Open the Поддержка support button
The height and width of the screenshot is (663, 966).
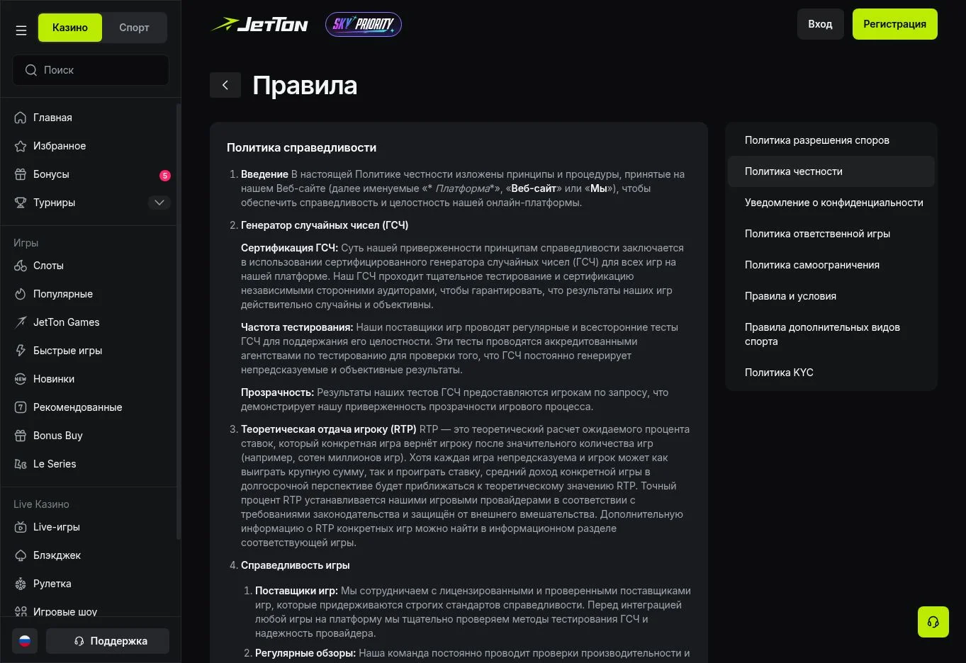coord(108,641)
